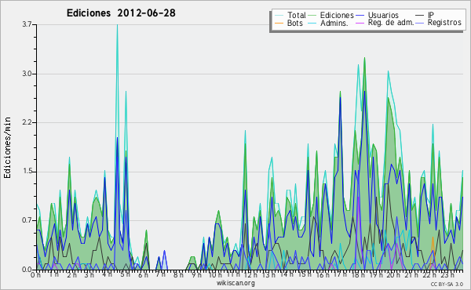This screenshot has height=290, width=471.
Task: Click the y-axis value 0.0
Action: coord(27,270)
